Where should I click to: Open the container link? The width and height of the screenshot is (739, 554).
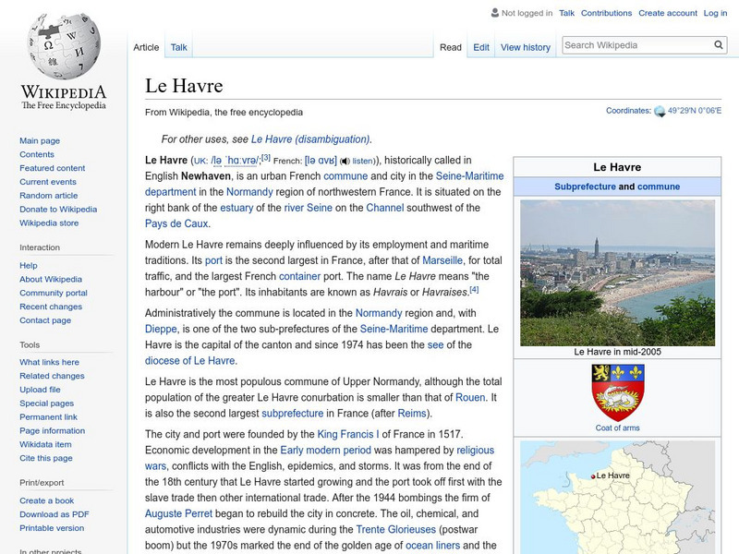coord(299,276)
